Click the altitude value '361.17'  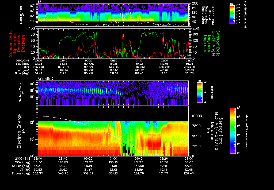(38, 70)
